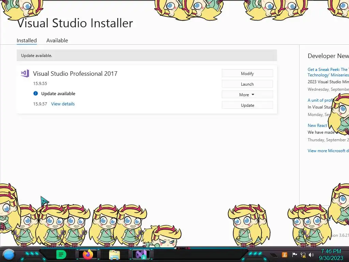Click the Update button
This screenshot has height=262, width=349.
point(247,105)
